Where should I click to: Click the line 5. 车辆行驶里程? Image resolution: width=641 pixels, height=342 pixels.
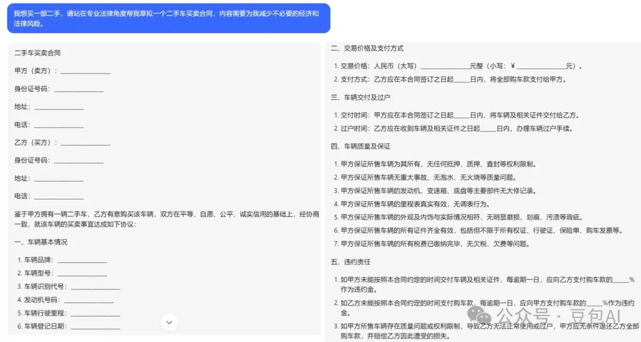[x=69, y=313]
